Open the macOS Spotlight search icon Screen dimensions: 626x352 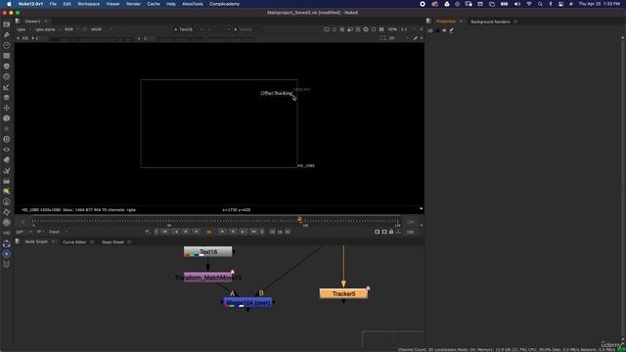coord(540,4)
